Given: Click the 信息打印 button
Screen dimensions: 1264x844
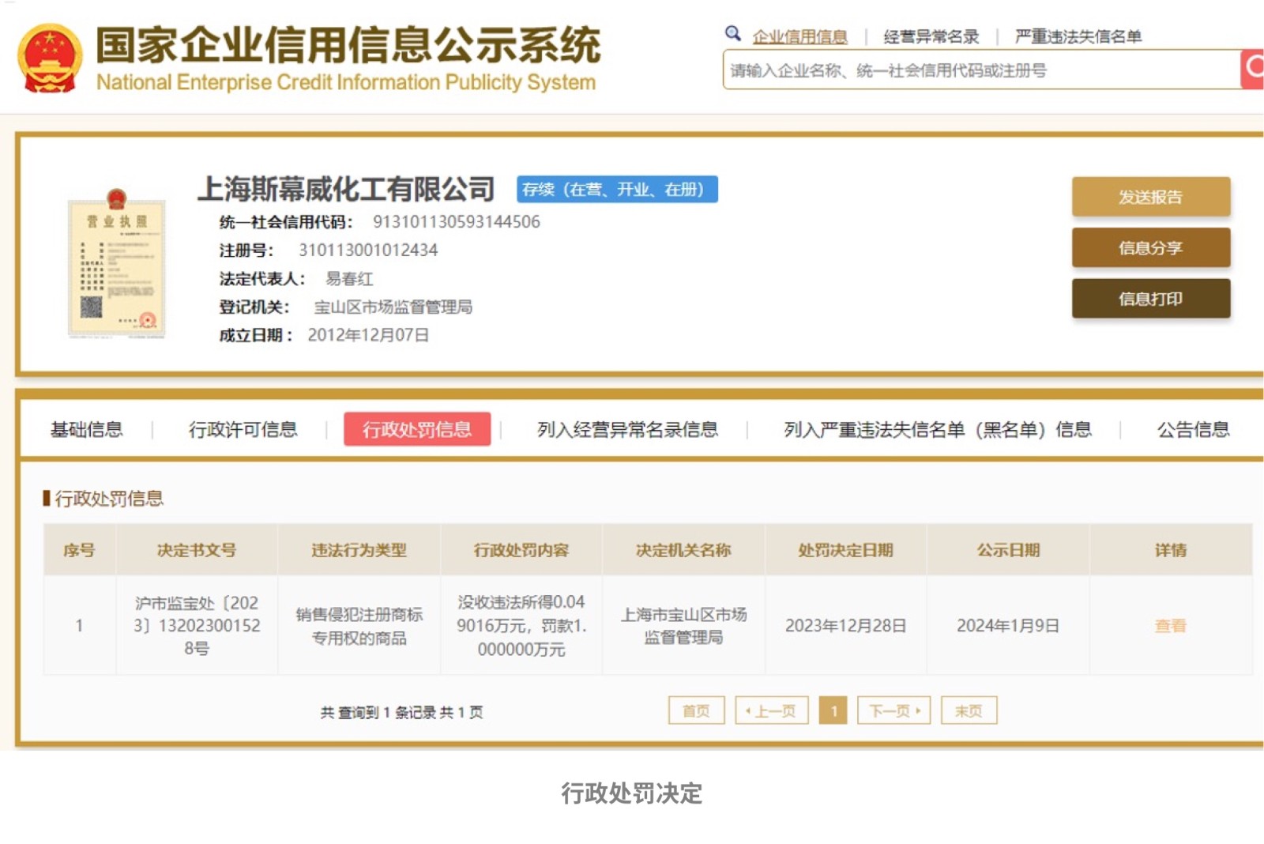Looking at the screenshot, I should (1151, 298).
